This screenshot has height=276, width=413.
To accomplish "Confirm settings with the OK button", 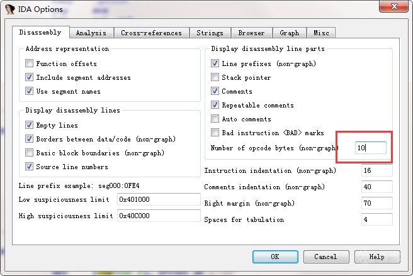I will (x=275, y=257).
